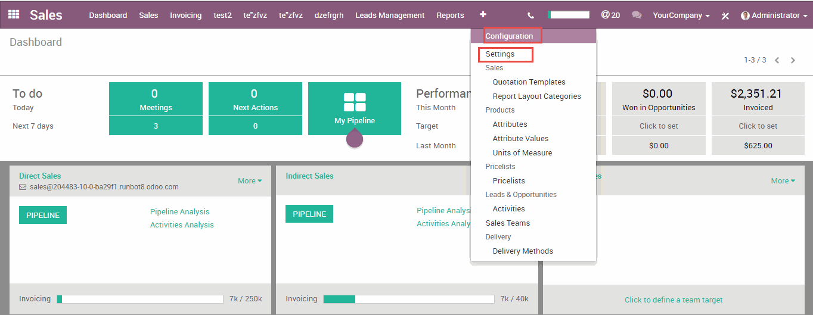Go to previous page arrow
Viewport: 813px width, 315px height.
[777, 60]
